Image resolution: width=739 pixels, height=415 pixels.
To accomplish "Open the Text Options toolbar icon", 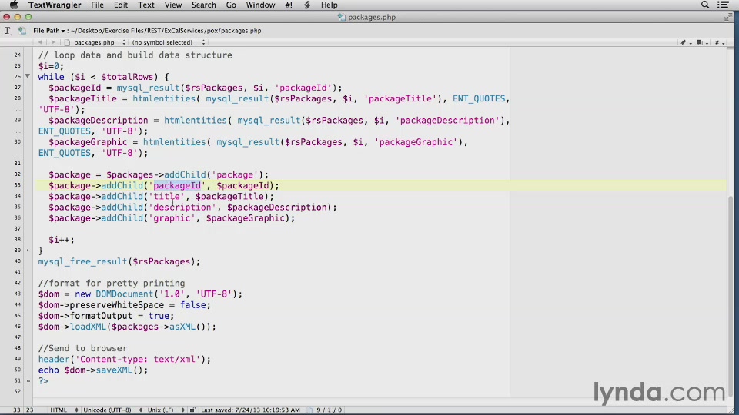I will 8,31.
